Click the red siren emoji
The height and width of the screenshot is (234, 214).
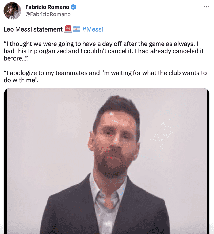(68, 29)
